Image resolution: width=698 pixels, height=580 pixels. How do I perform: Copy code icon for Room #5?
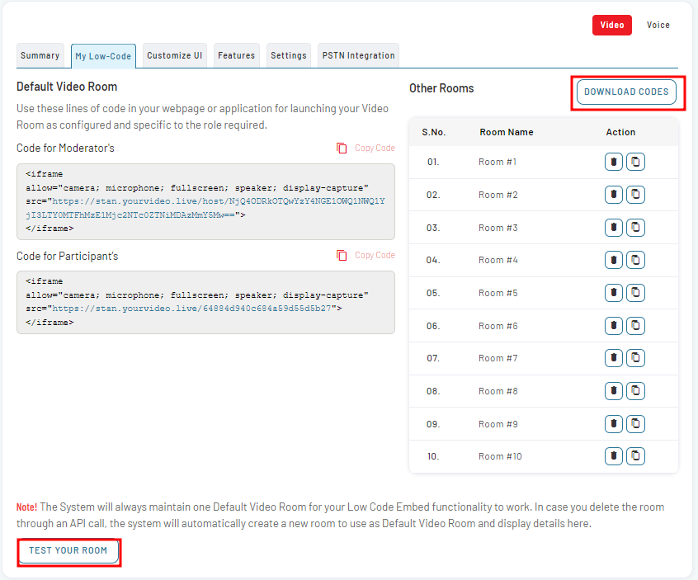(x=635, y=293)
